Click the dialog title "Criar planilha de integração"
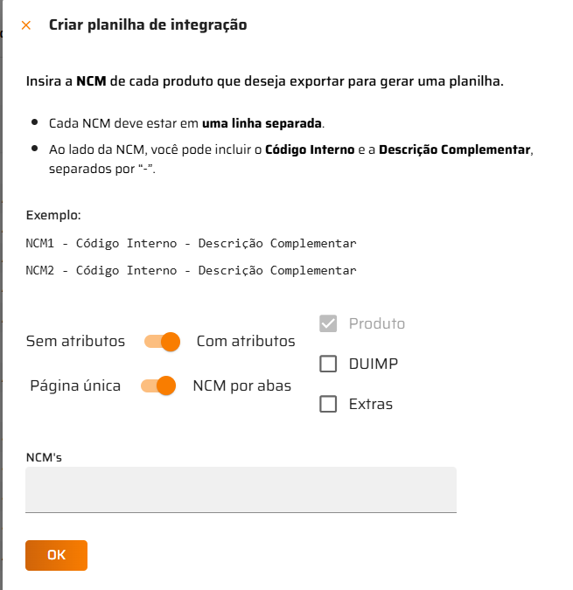The image size is (573, 590). (x=148, y=25)
